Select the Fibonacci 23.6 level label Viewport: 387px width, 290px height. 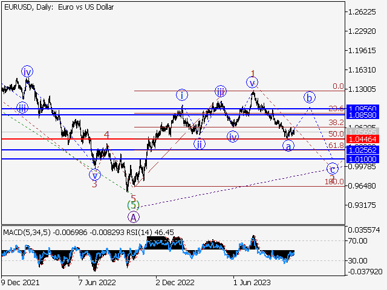pos(336,108)
